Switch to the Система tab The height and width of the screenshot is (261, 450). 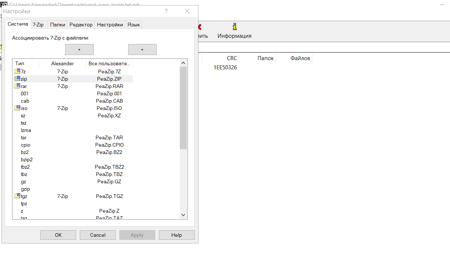18,24
